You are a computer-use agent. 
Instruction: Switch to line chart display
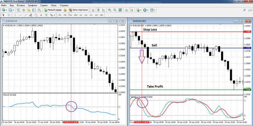103,10
